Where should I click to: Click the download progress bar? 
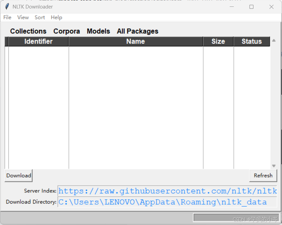pyautogui.click(x=236, y=218)
